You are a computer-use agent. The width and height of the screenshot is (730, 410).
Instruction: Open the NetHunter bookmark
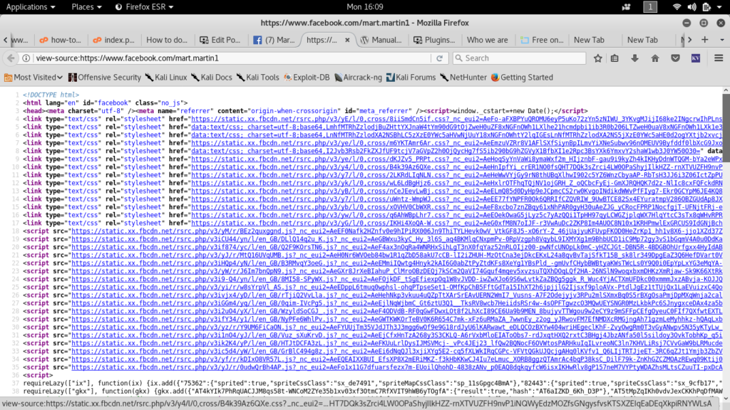pyautogui.click(x=463, y=78)
